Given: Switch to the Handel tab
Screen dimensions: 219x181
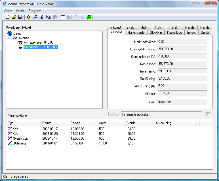Looking at the screenshot, I should coord(205,27).
